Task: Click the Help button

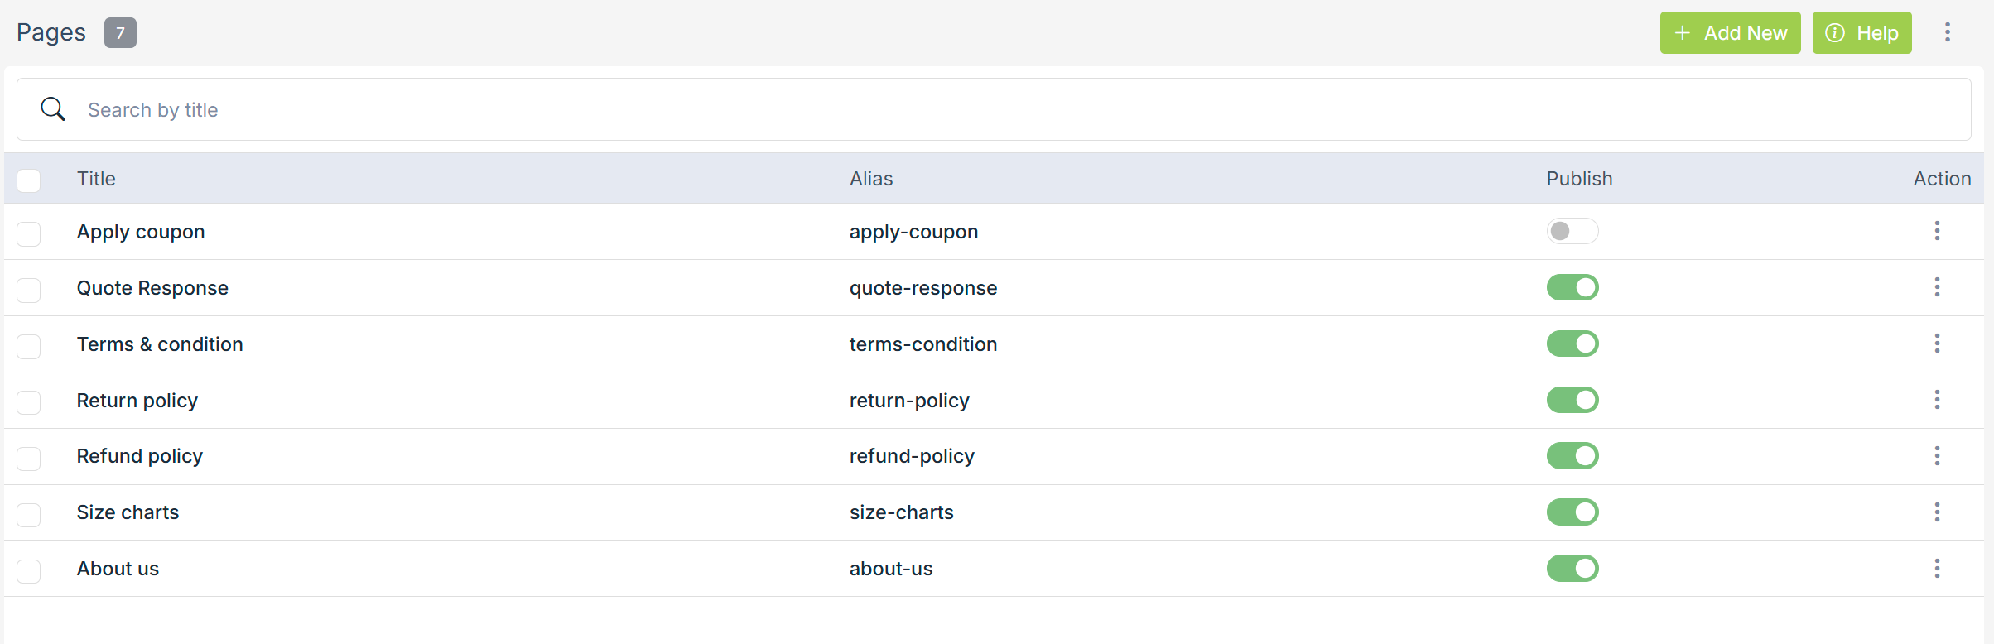Action: pos(1862,33)
